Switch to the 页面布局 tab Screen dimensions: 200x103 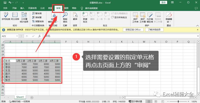(32, 8)
